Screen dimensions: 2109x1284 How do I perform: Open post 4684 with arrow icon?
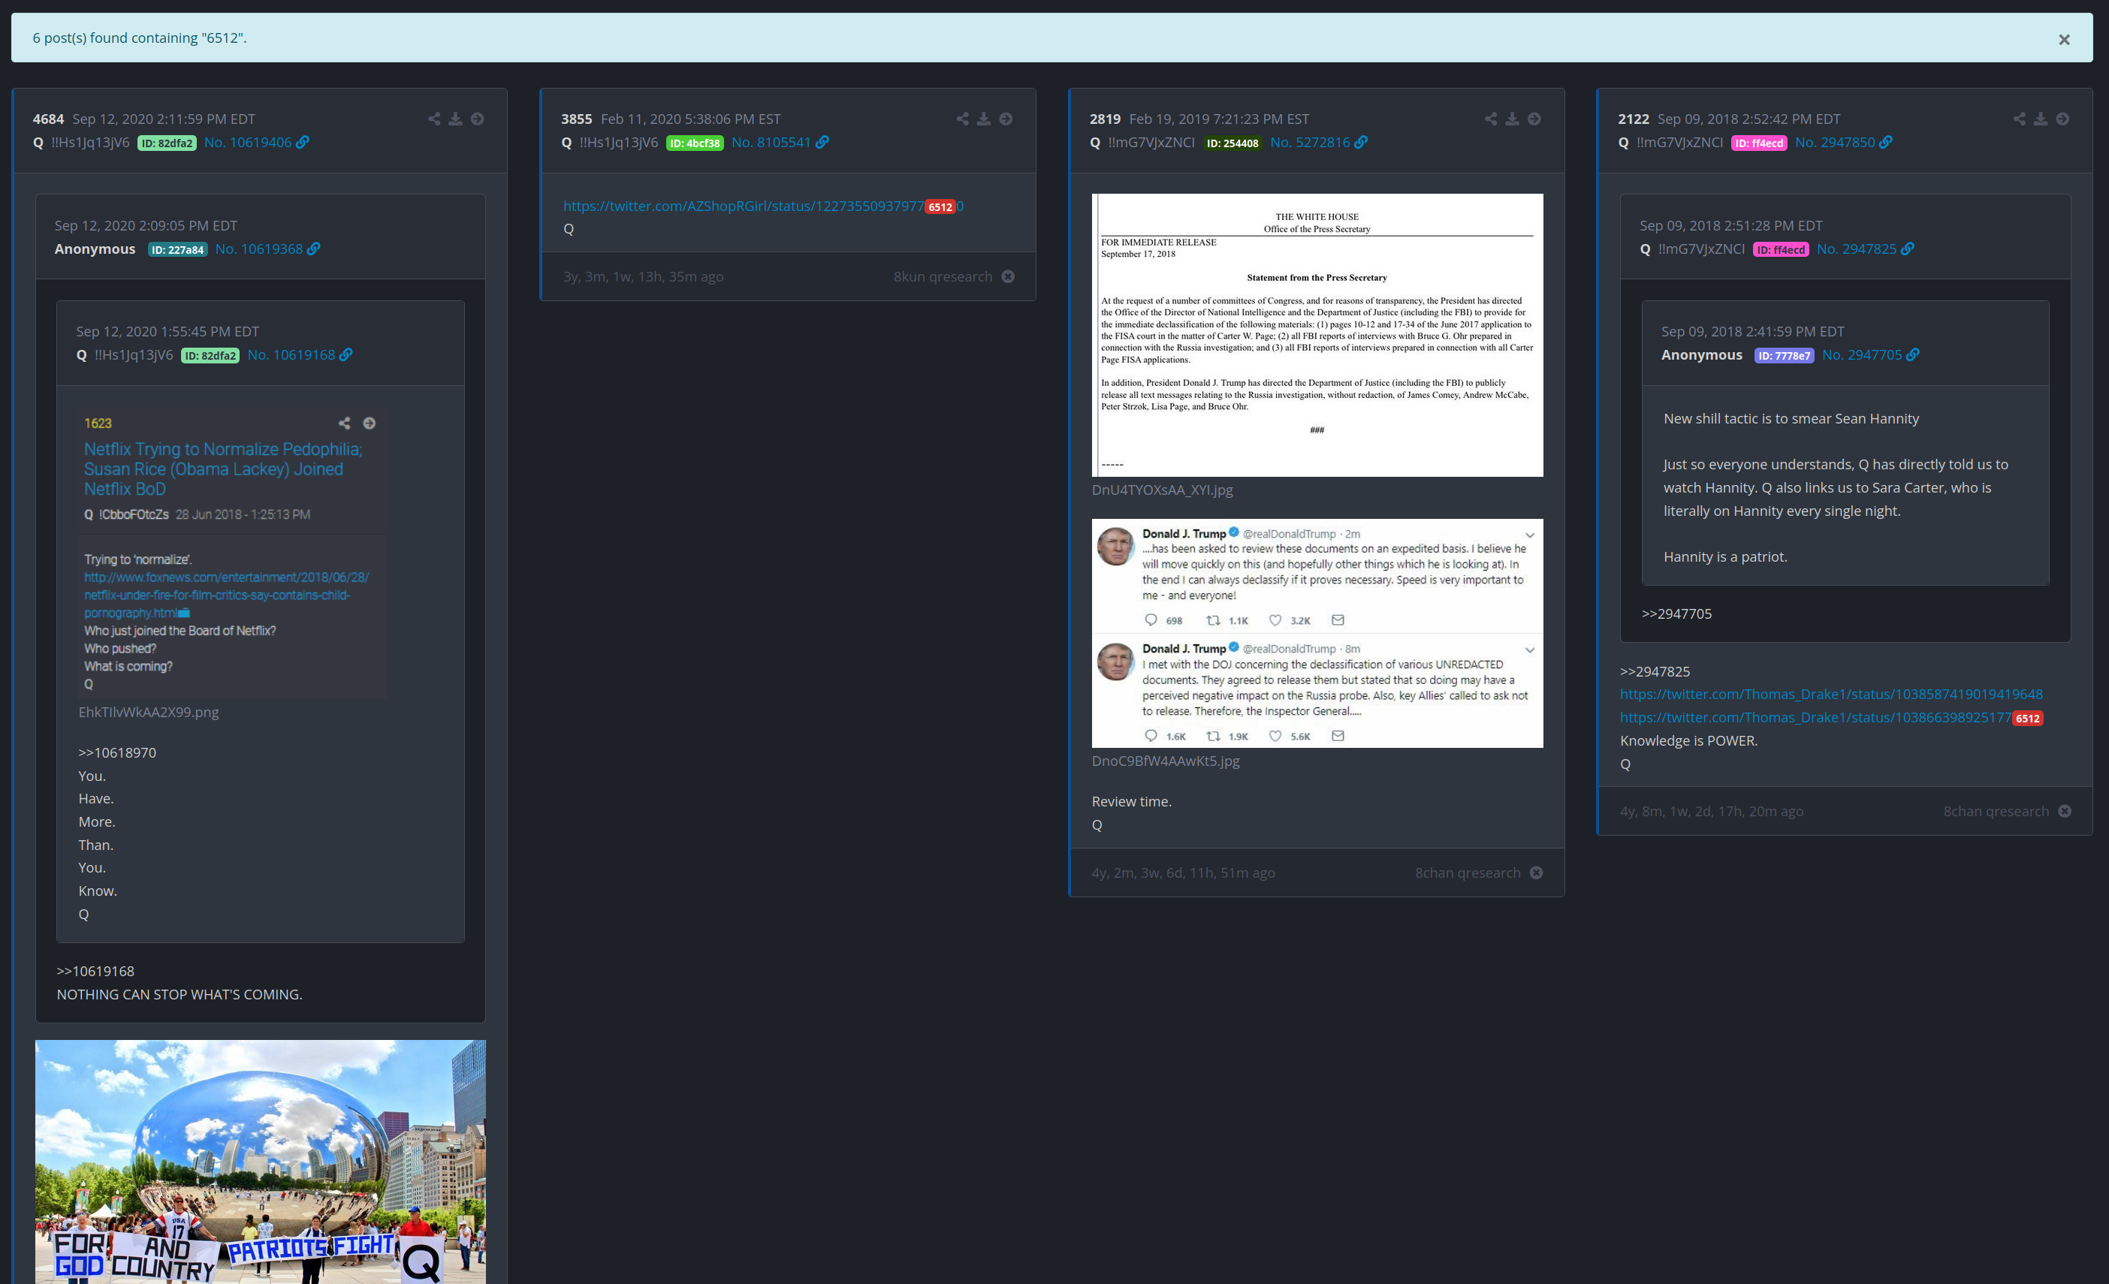(x=478, y=119)
